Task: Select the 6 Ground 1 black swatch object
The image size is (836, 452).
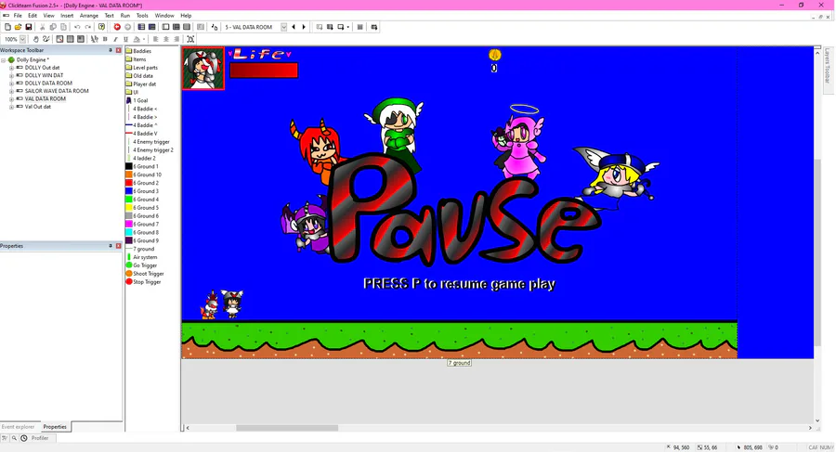Action: click(x=142, y=166)
